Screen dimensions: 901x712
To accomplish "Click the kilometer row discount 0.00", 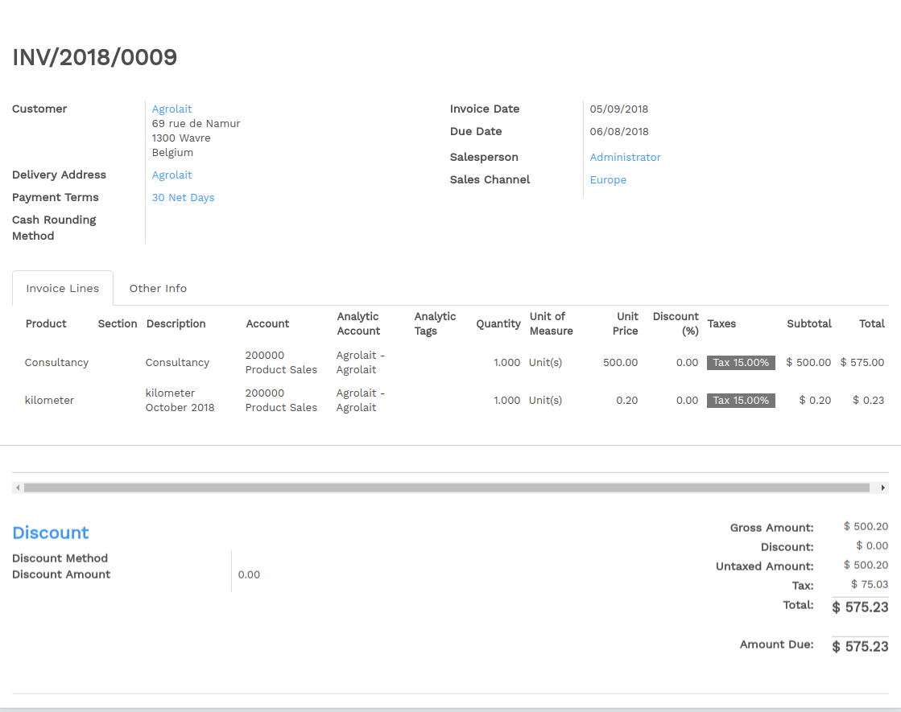I will click(688, 401).
